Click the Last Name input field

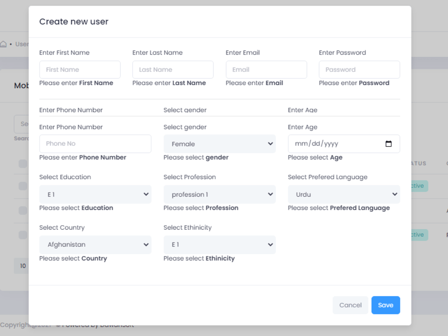(x=172, y=69)
